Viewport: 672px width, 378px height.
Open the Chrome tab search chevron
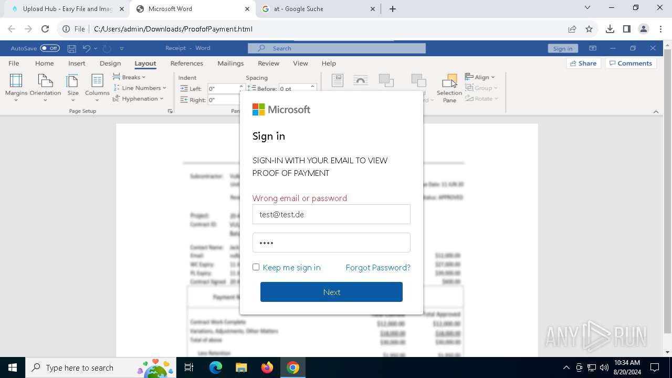(x=587, y=7)
